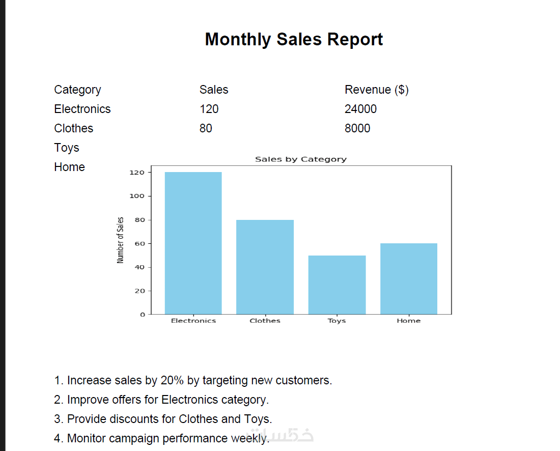Select the Category column header

(77, 90)
